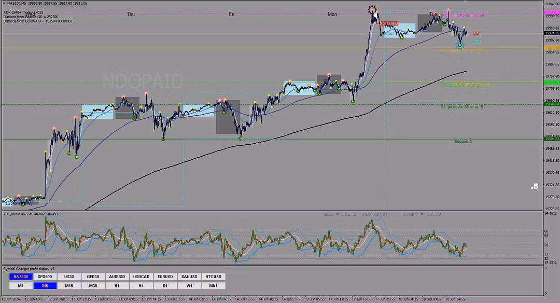Switch symbol to SPX500

tap(45, 277)
